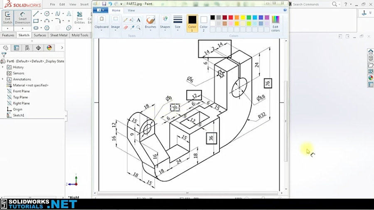Open the Brushes dropdown in Paint
The width and height of the screenshot is (374, 210).
(x=150, y=30)
